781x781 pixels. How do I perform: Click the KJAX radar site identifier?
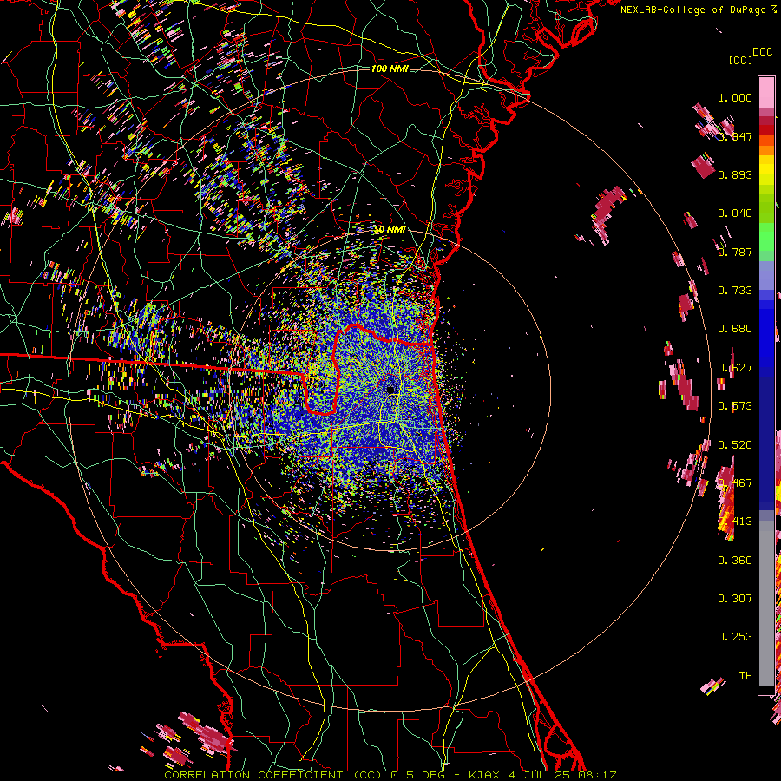(484, 775)
